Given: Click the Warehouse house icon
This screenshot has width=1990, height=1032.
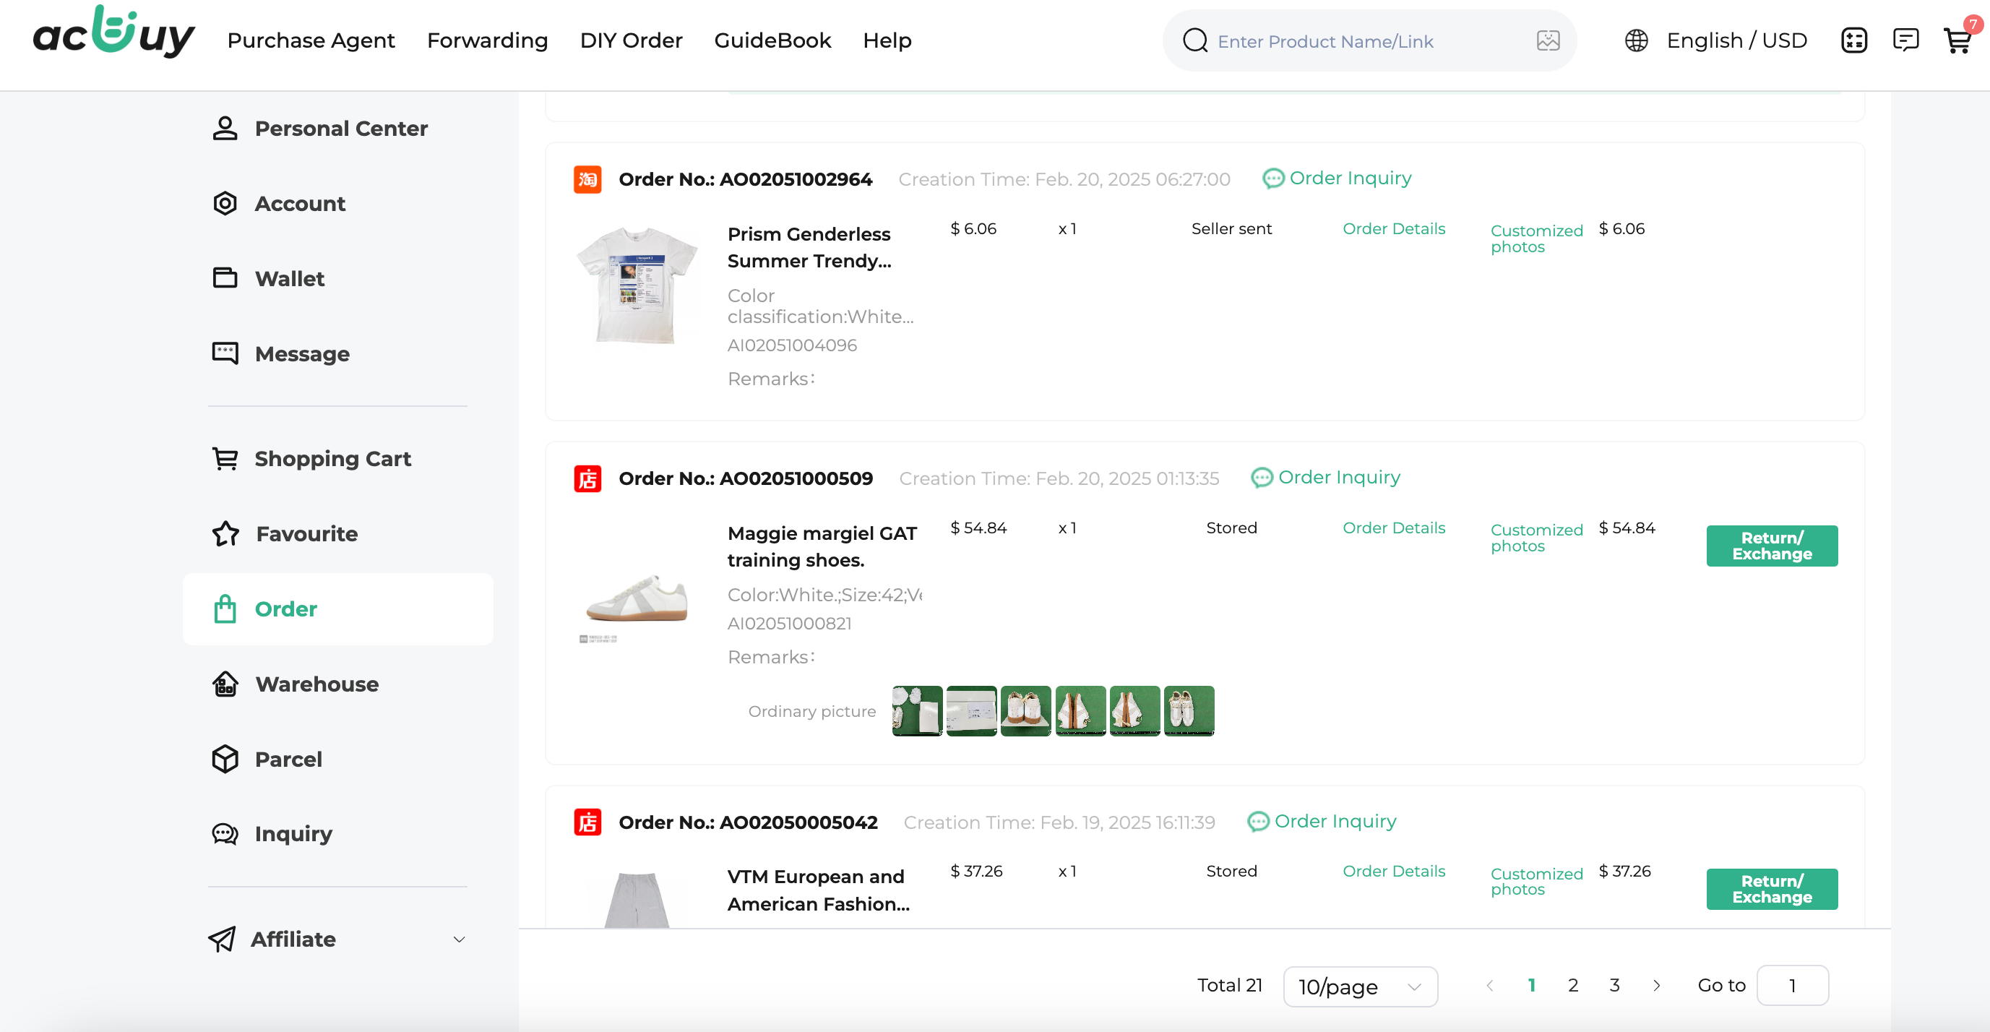Looking at the screenshot, I should click(x=225, y=684).
